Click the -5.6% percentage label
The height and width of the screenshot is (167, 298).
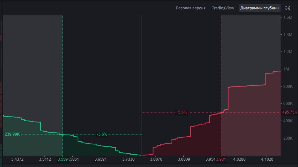(102, 134)
